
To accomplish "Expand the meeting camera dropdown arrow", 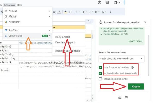I will tap(119, 2).
